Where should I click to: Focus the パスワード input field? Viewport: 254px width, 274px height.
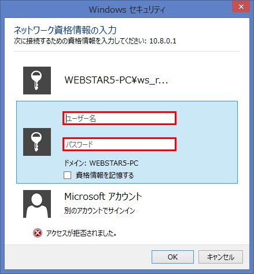tap(119, 144)
